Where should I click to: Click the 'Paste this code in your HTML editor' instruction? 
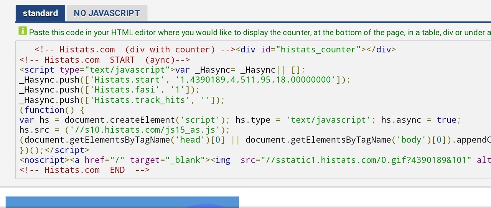260,32
